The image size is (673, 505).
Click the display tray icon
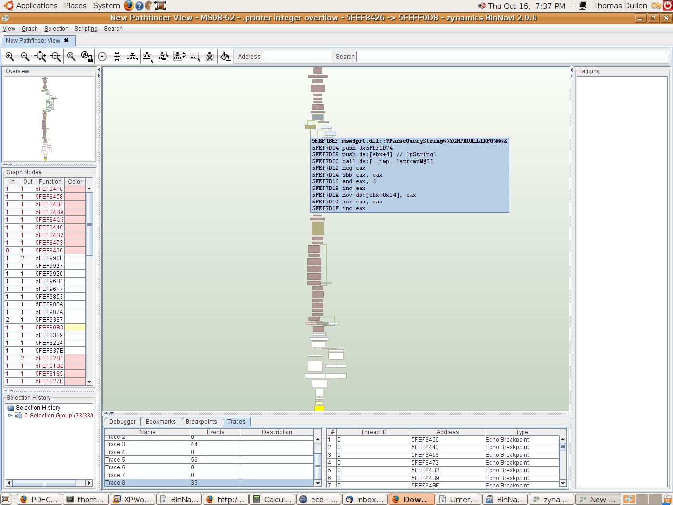pyautogui.click(x=582, y=6)
